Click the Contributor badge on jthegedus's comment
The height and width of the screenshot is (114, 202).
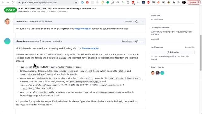[x=127, y=41]
